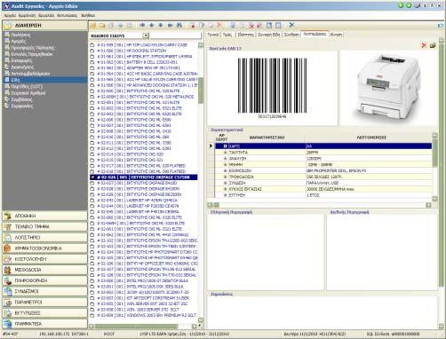The width and height of the screenshot is (446, 339).
Task: Click the down-arrow next record toolbar icon
Action: click(x=161, y=26)
